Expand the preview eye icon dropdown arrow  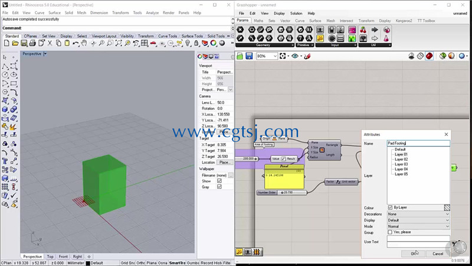[x=301, y=56]
